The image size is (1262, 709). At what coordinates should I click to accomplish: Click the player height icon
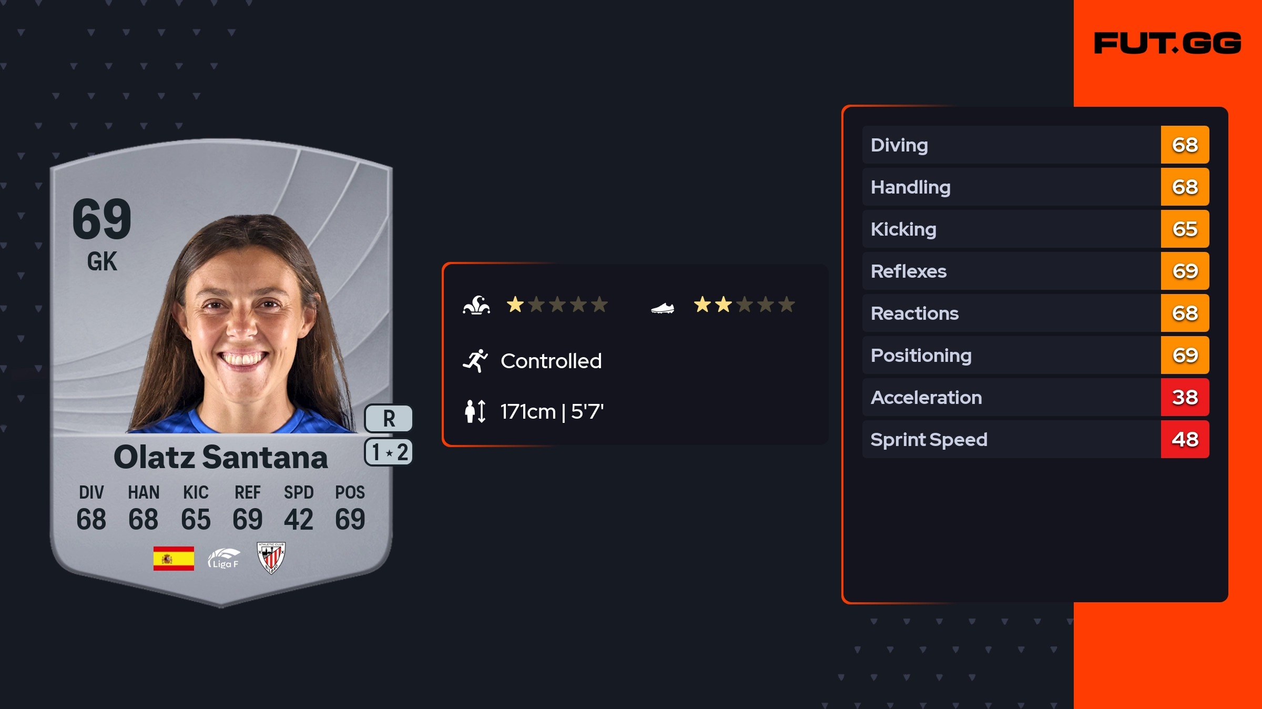coord(475,411)
